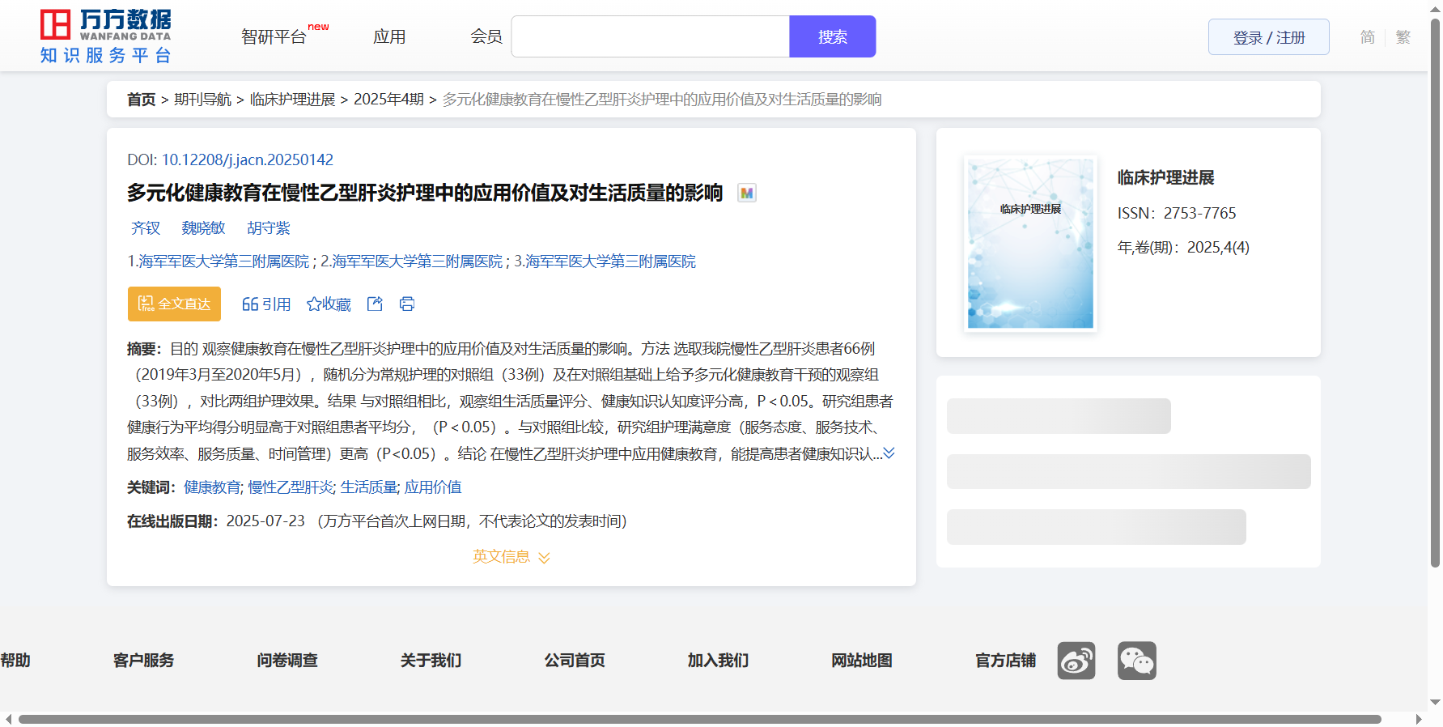The width and height of the screenshot is (1443, 727).
Task: Open keyword 生活质量
Action: tap(368, 487)
